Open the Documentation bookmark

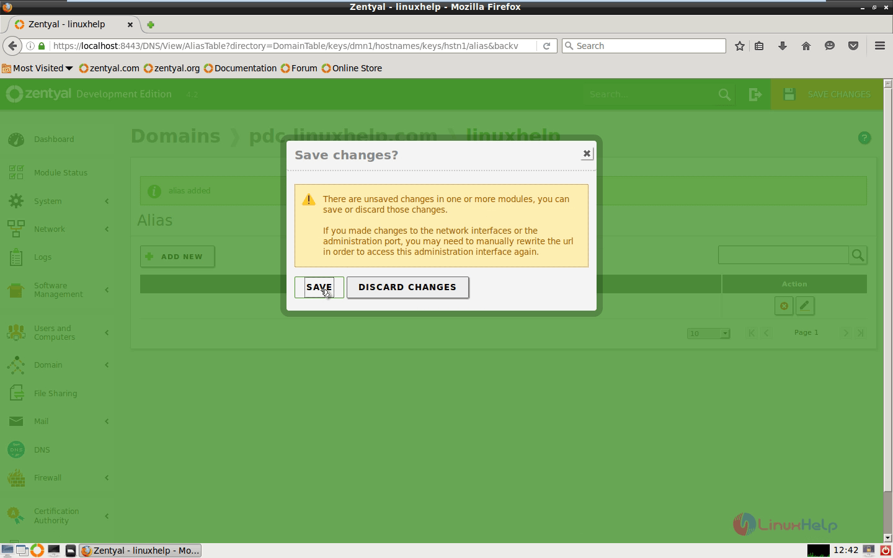point(241,68)
